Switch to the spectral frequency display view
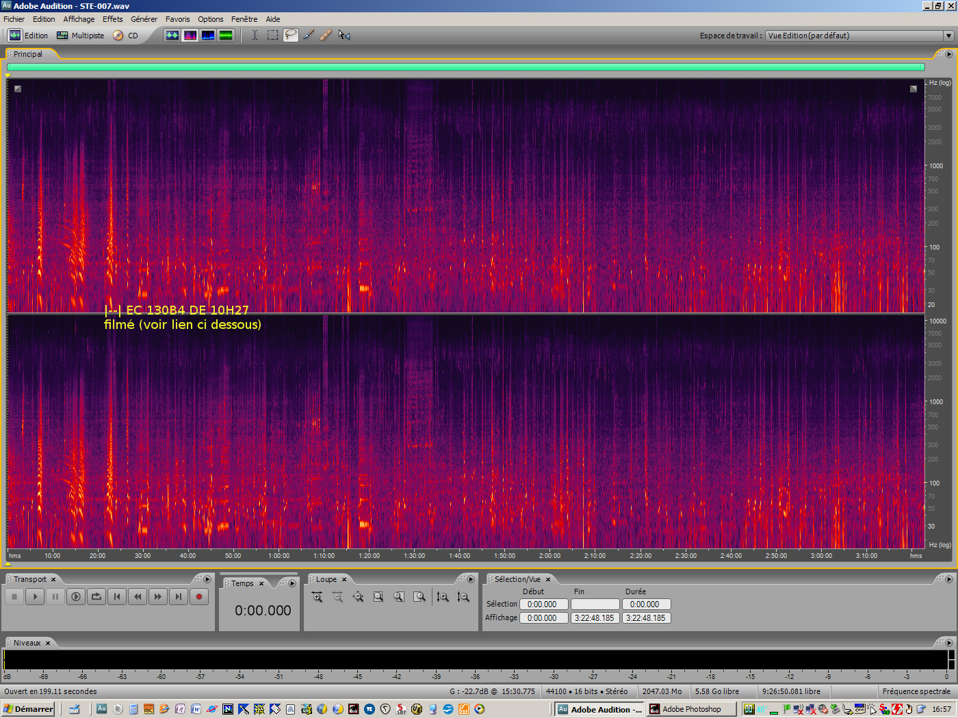The height and width of the screenshot is (718, 958). (x=190, y=35)
